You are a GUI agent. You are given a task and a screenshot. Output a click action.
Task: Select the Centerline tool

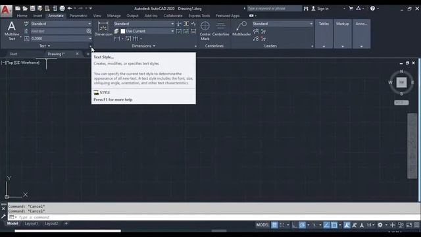[221, 29]
